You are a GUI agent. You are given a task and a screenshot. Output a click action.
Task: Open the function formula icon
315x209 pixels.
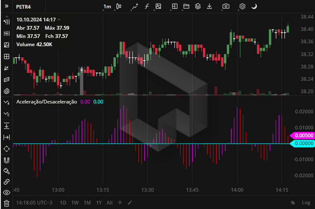point(147,7)
